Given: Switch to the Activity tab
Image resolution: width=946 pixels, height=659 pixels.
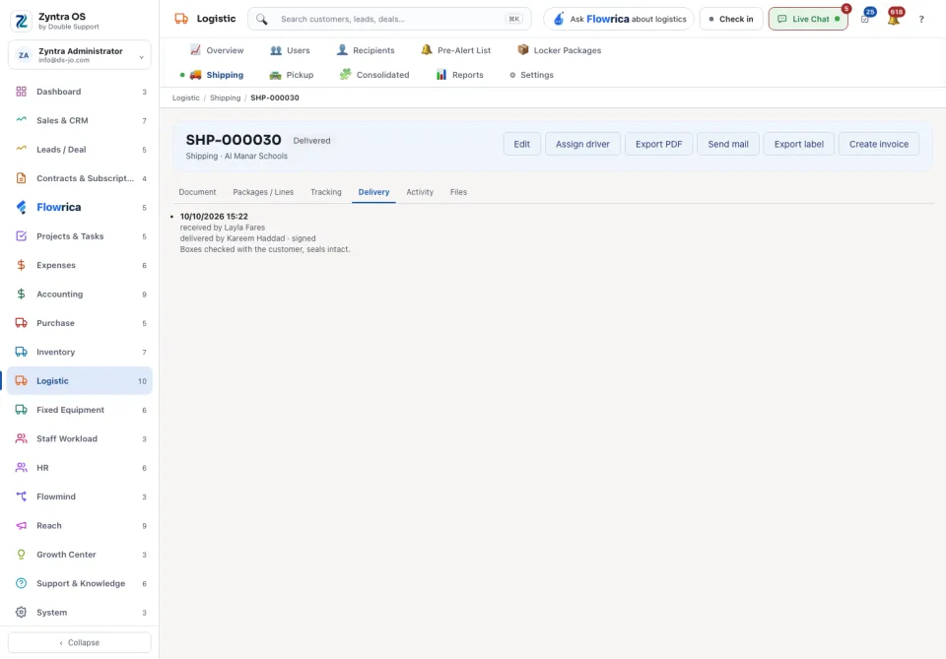Looking at the screenshot, I should coord(420,192).
